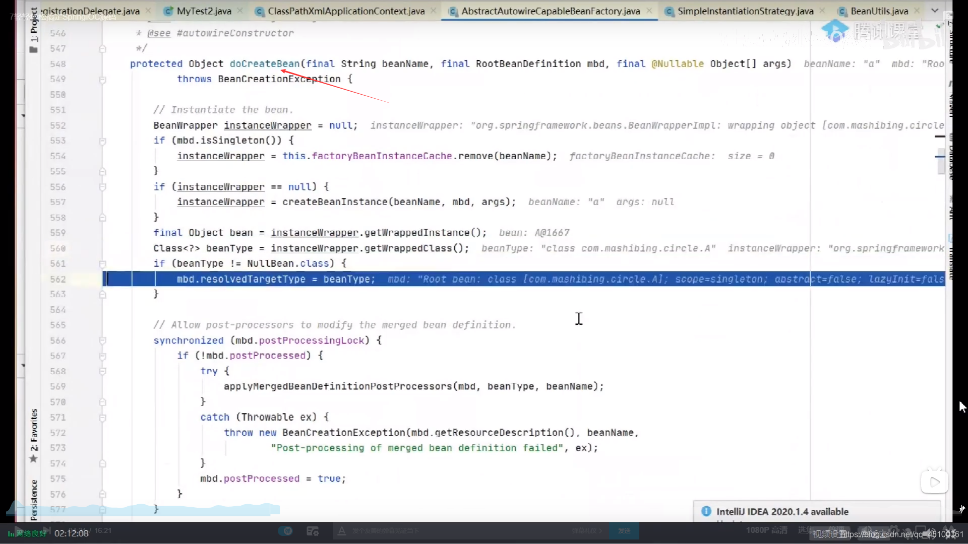The height and width of the screenshot is (544, 968).
Task: Click the danmaku send button
Action: [x=624, y=530]
